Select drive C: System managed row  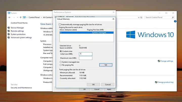(x=87, y=33)
